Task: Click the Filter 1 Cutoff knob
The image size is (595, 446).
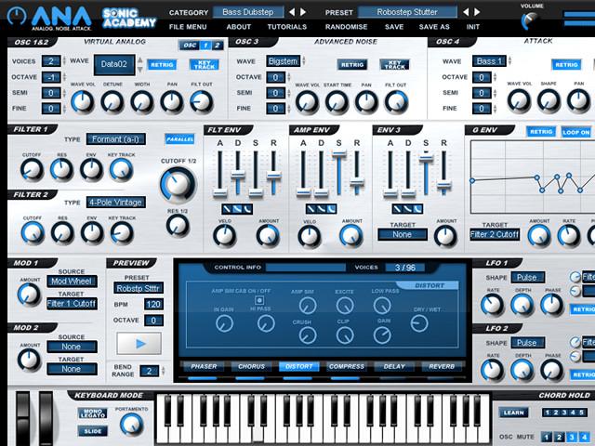Action: (x=32, y=169)
